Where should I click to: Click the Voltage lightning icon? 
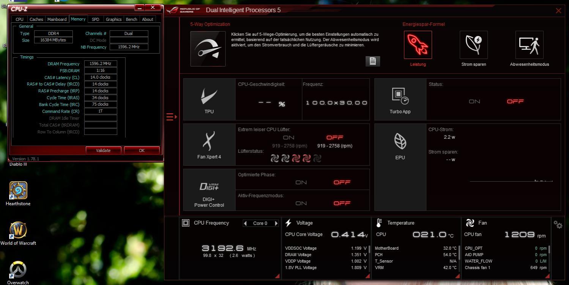point(288,223)
